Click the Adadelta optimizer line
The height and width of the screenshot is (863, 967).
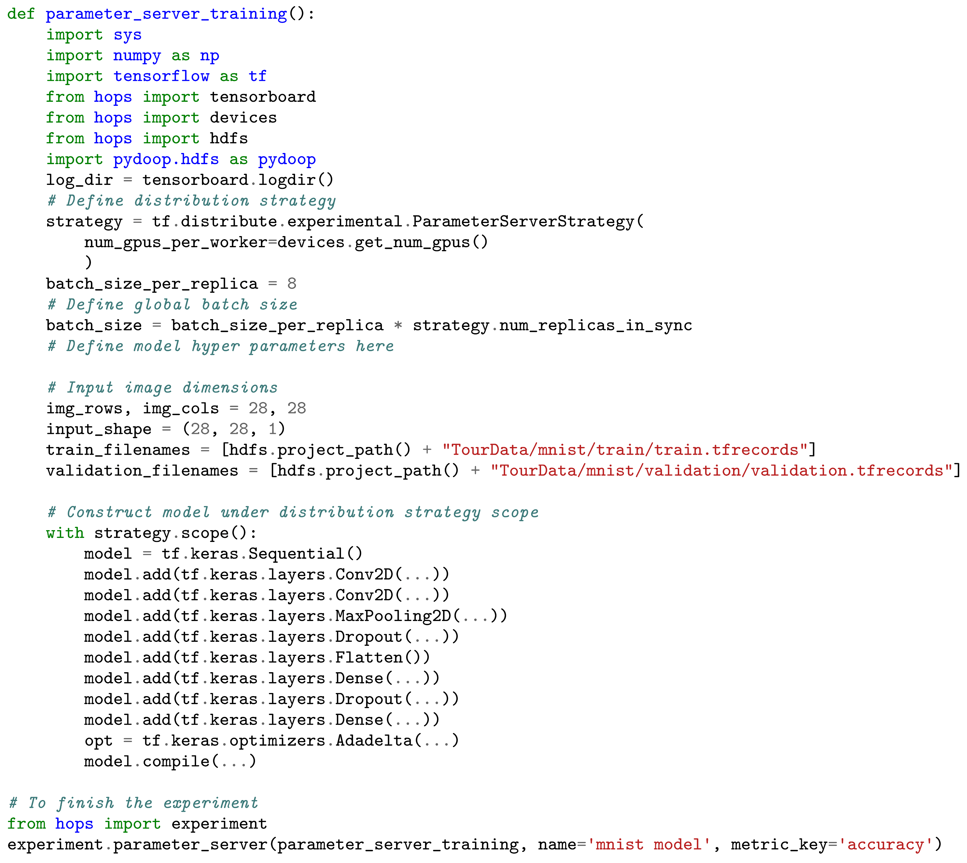271,741
